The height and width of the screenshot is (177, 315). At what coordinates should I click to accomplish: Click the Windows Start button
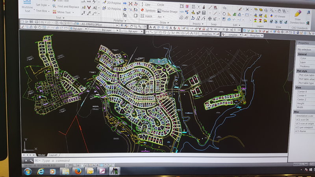click(x=28, y=171)
